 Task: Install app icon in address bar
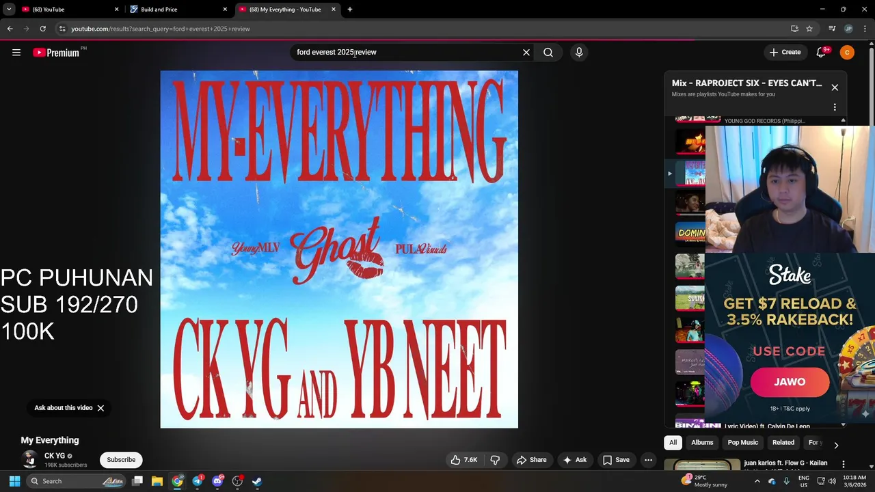794,29
